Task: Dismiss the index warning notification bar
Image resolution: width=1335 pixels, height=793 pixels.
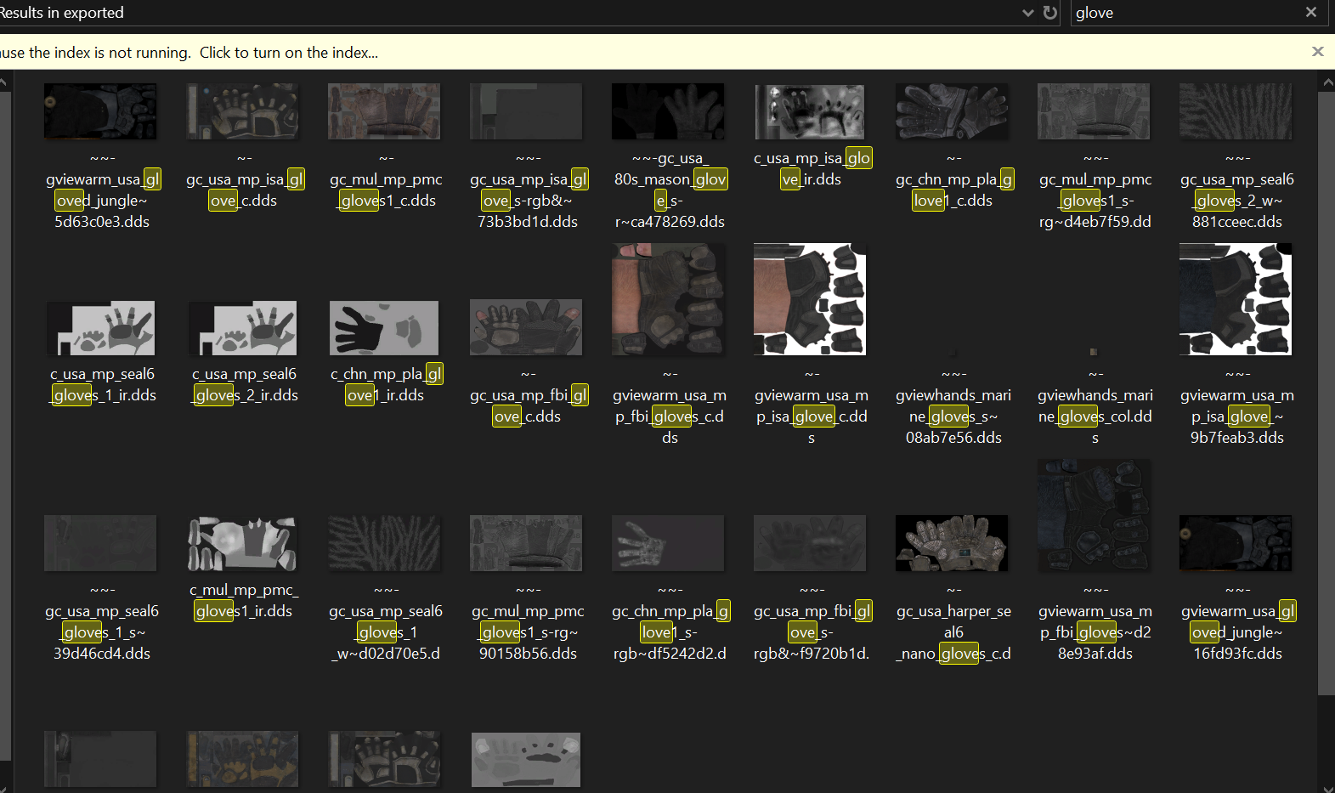Action: (1318, 52)
